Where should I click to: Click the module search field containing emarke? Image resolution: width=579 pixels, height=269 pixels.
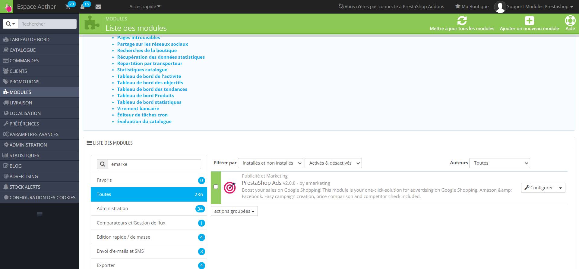pyautogui.click(x=154, y=164)
